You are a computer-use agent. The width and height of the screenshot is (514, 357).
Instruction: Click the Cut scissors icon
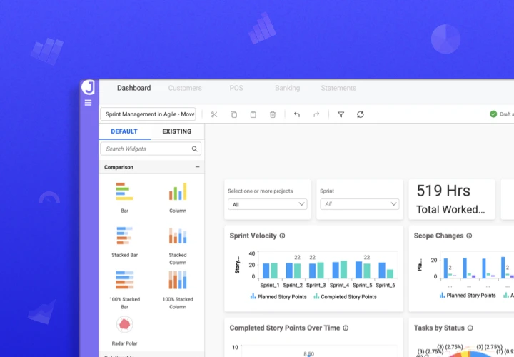pos(213,114)
